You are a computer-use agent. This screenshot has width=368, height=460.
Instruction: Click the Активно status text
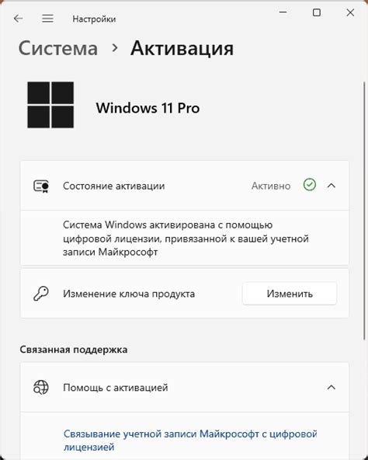(271, 186)
